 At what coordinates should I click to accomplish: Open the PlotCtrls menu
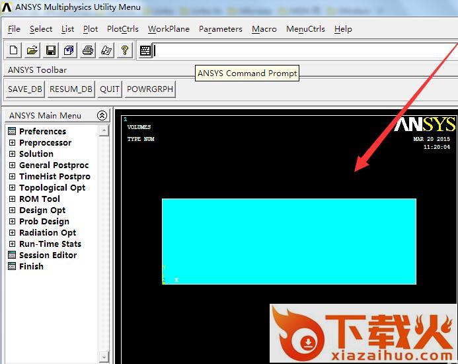point(123,29)
